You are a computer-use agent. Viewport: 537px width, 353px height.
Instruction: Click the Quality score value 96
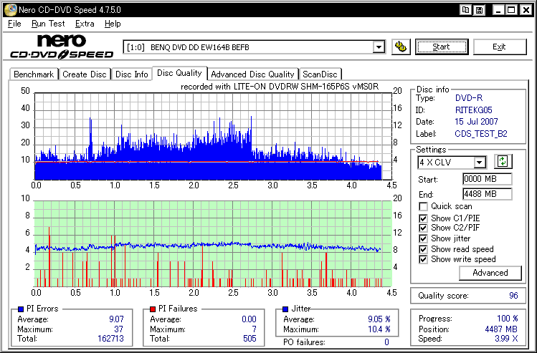coord(513,296)
